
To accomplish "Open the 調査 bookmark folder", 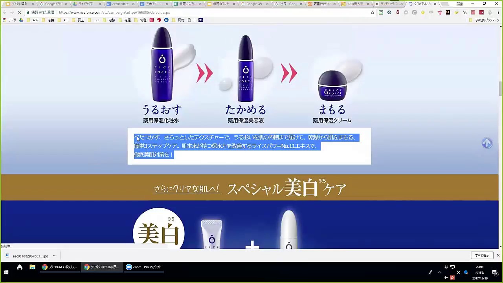I will click(79, 20).
